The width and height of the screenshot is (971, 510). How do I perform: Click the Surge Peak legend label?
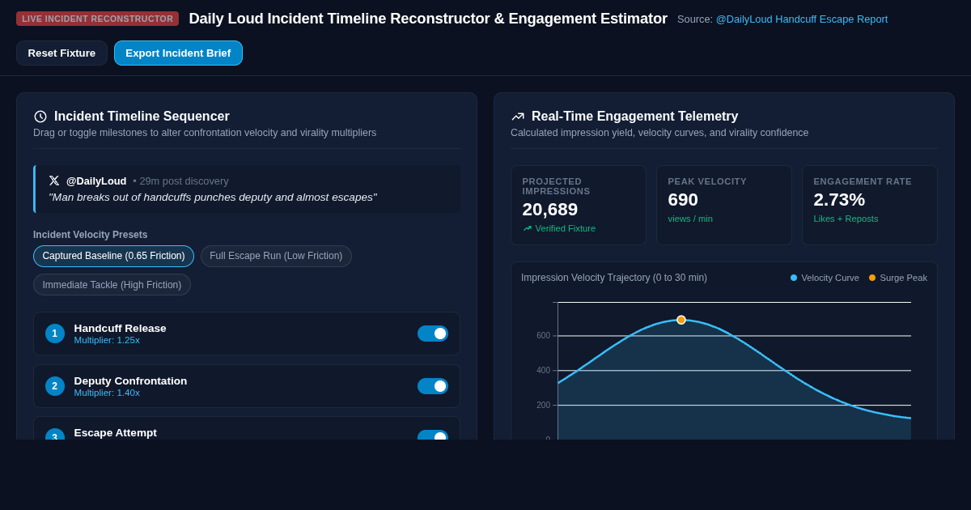coord(904,278)
